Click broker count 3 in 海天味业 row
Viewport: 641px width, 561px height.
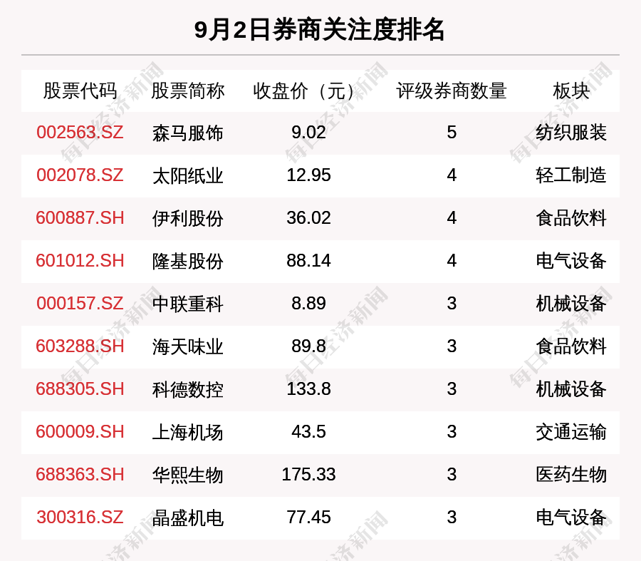tap(452, 346)
